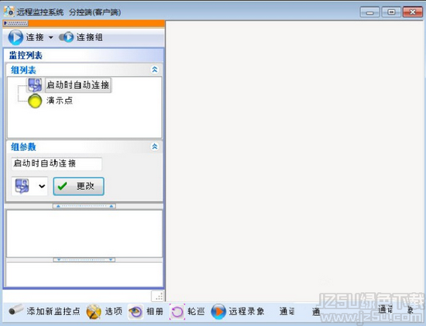
Task: Click the 监控列表 panel header
Action: (x=84, y=55)
